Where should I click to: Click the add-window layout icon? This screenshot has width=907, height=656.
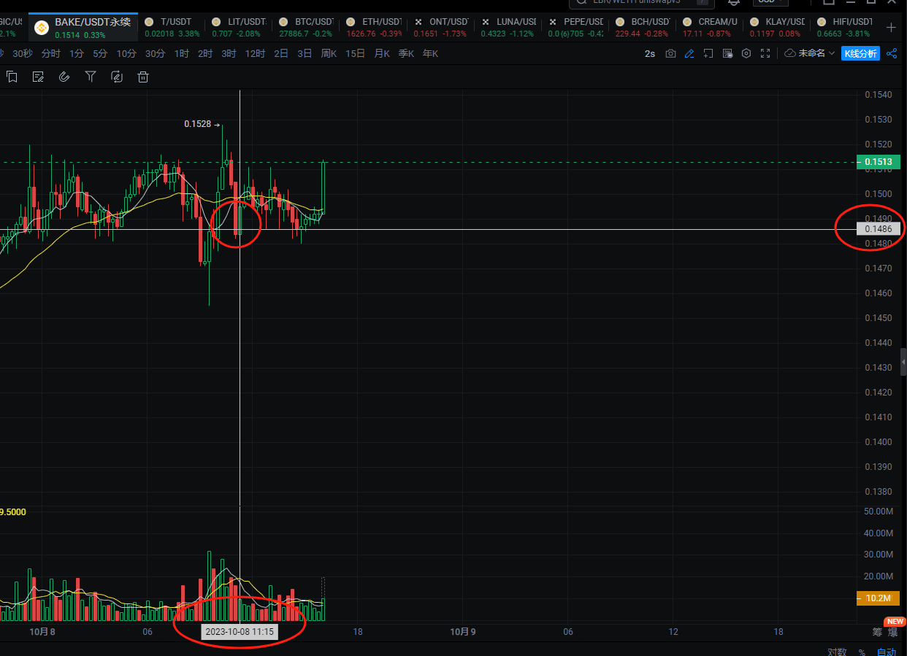(708, 53)
